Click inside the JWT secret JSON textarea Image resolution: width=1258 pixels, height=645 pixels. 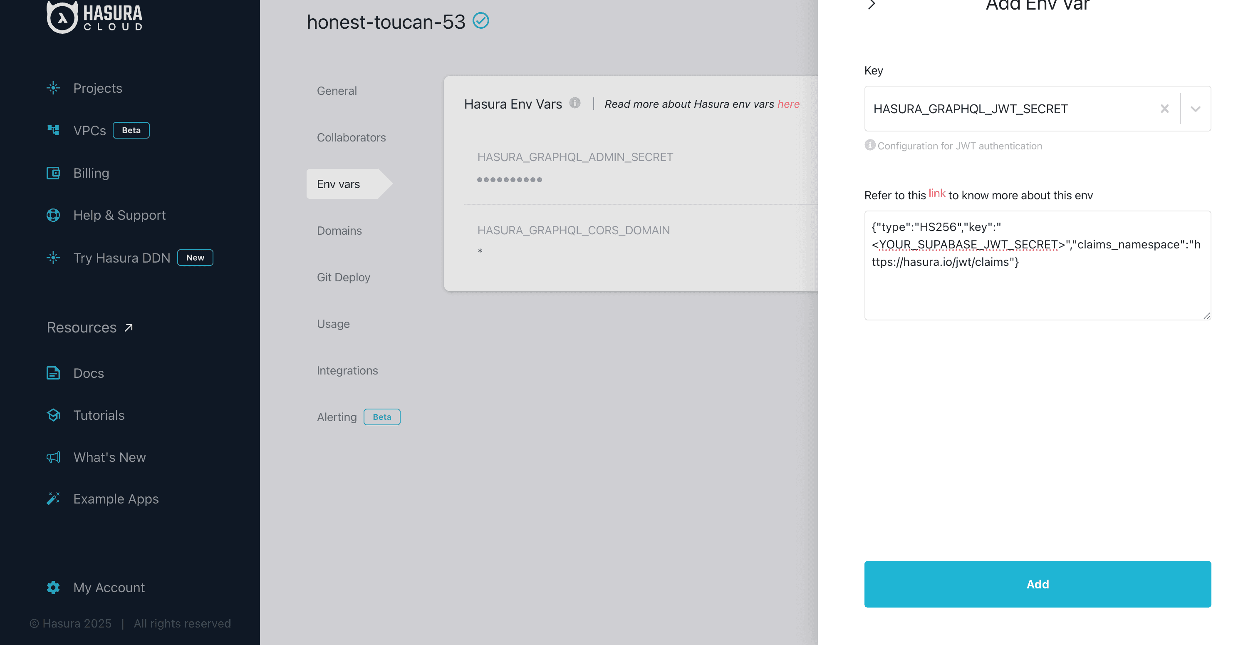[1035, 266]
